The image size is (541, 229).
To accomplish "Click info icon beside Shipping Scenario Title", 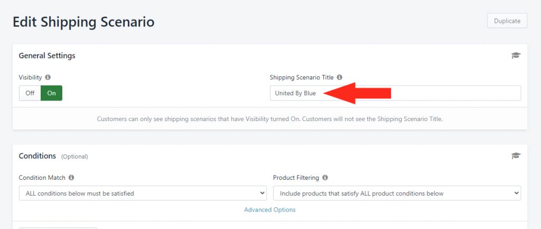I will [x=340, y=77].
